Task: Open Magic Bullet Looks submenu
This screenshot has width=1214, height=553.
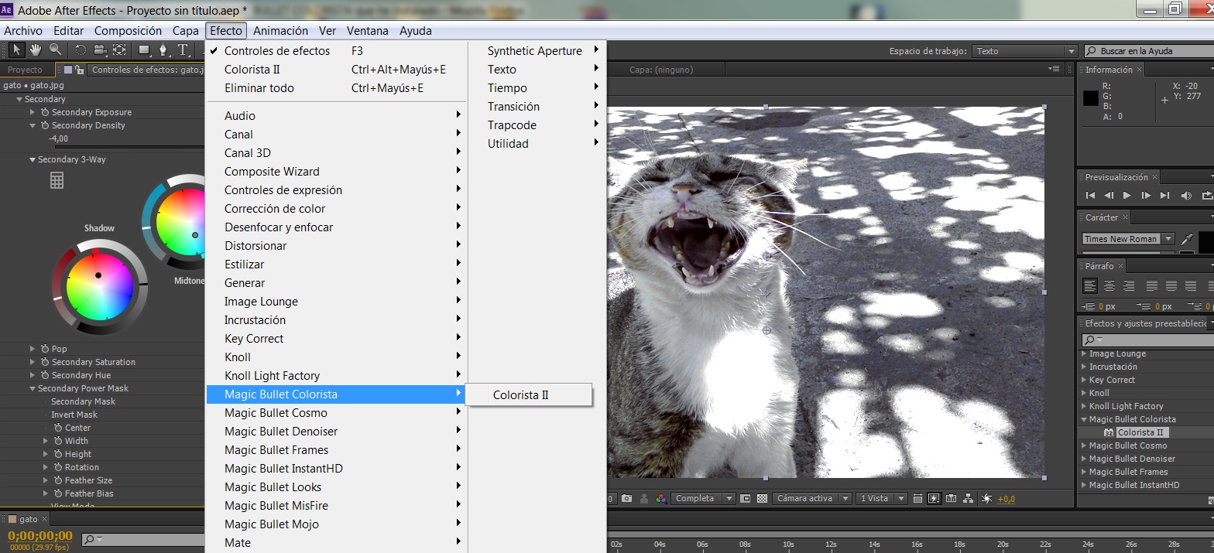Action: [337, 487]
